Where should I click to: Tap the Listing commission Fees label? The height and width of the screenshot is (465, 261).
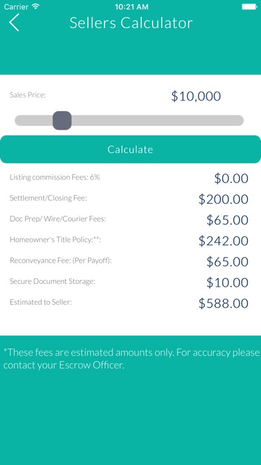tap(55, 177)
